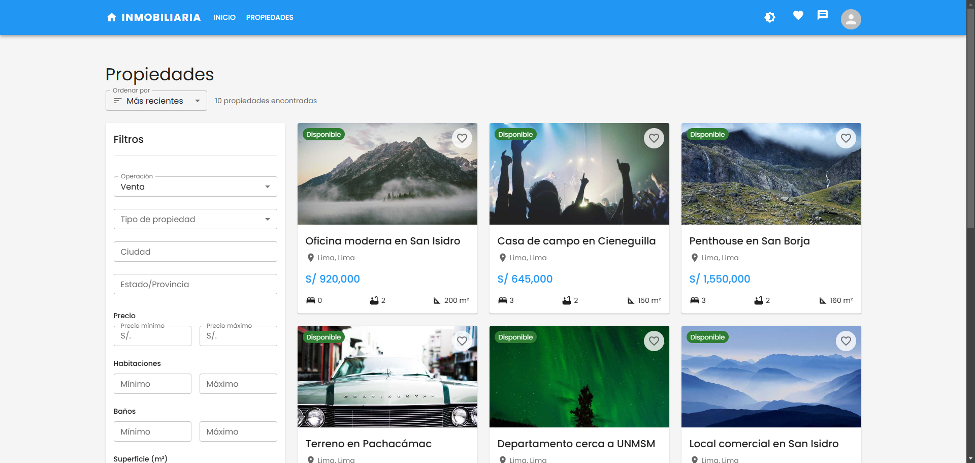Favorite the Local comercial en San Isidro card
Screen dimensions: 975x463
tap(846, 341)
